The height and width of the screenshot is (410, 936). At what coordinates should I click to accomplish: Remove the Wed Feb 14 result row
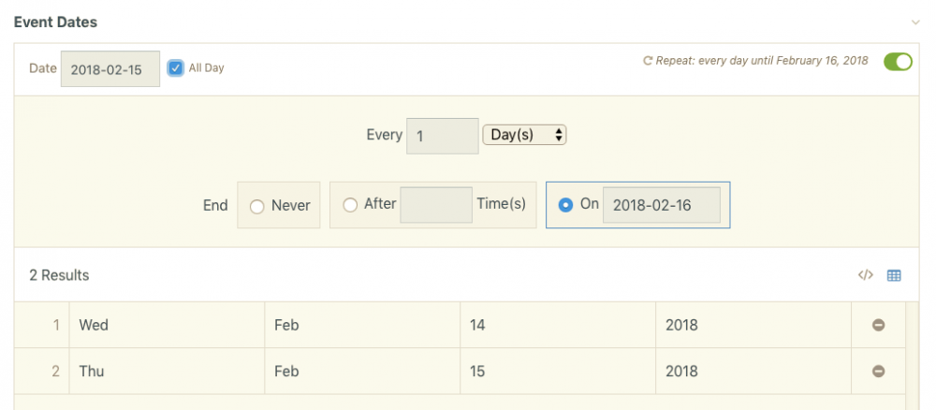878,326
